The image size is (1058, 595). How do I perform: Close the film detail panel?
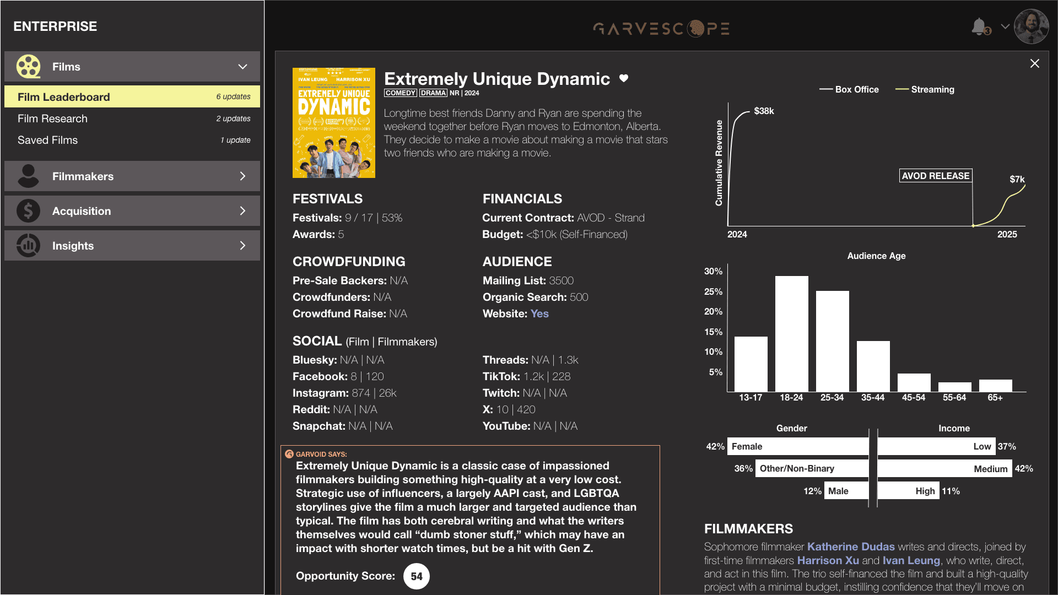(x=1035, y=63)
